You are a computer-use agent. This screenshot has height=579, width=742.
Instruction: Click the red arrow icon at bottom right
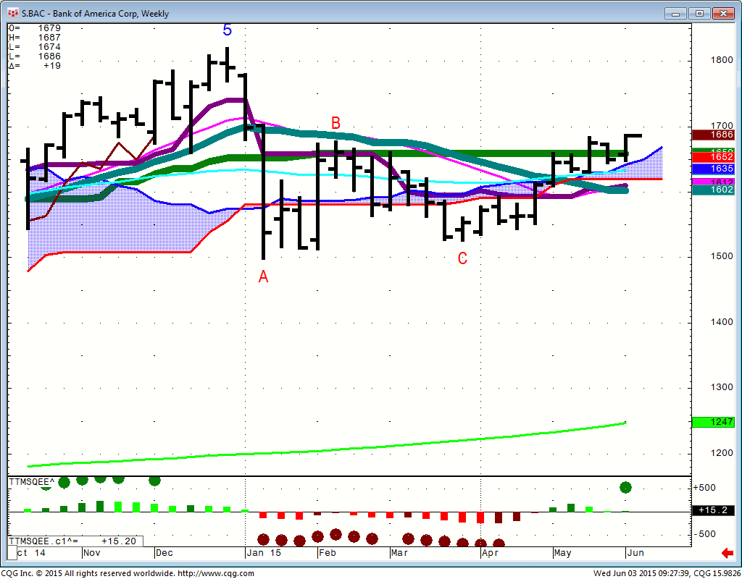pyautogui.click(x=727, y=552)
